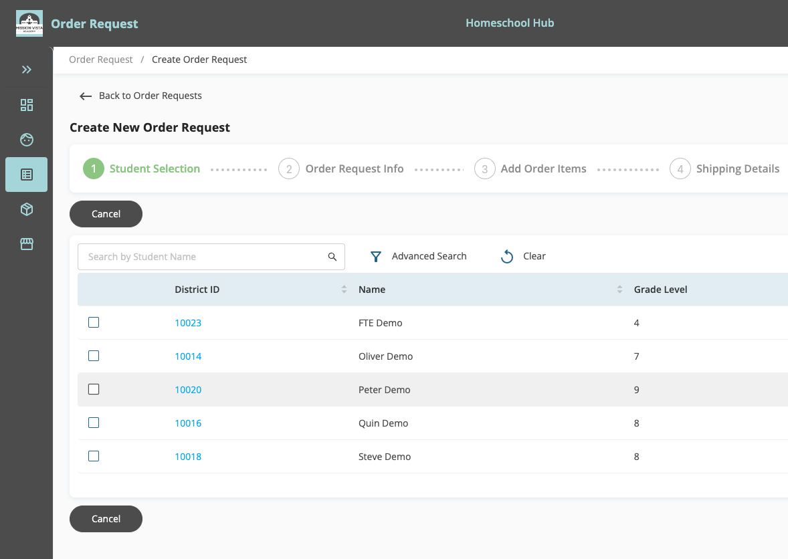Click the name FTE Demo

[x=381, y=323]
